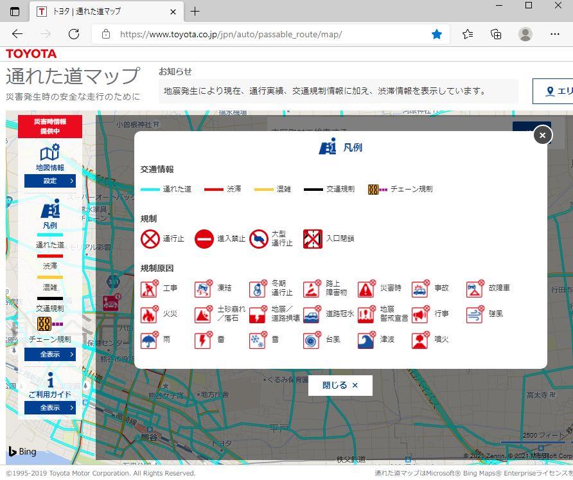Viewport: 573px width, 480px height.
Task: Click the 凡例 legend icon in sidebar
Action: coord(50,209)
